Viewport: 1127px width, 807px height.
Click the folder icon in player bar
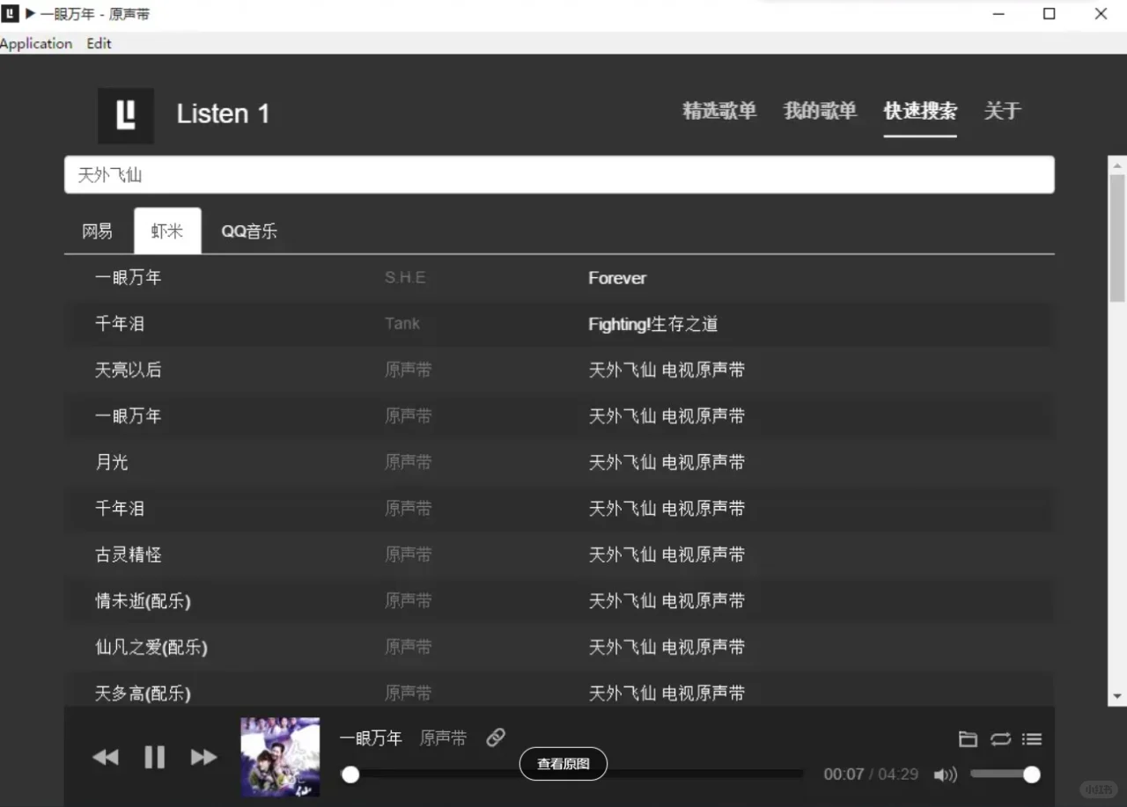tap(968, 739)
